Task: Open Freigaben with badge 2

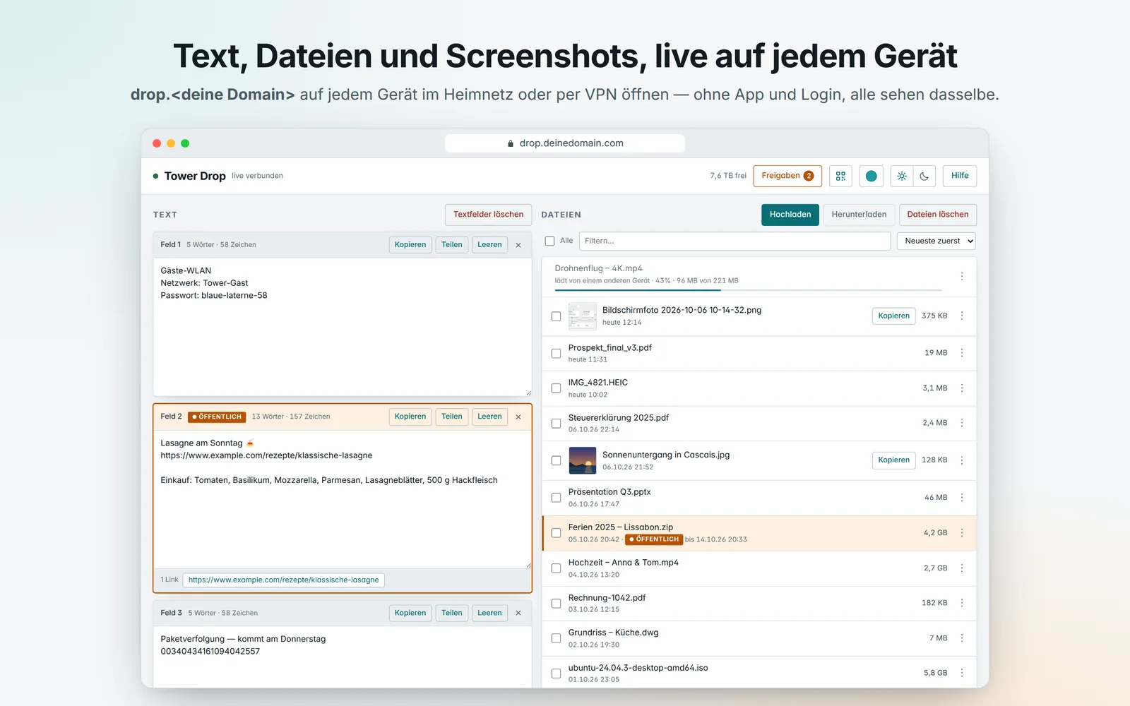Action: (787, 176)
